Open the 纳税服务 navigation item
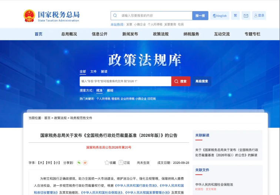280x195 pixels. (x=191, y=34)
